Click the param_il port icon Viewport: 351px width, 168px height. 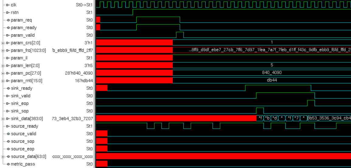tap(8, 58)
